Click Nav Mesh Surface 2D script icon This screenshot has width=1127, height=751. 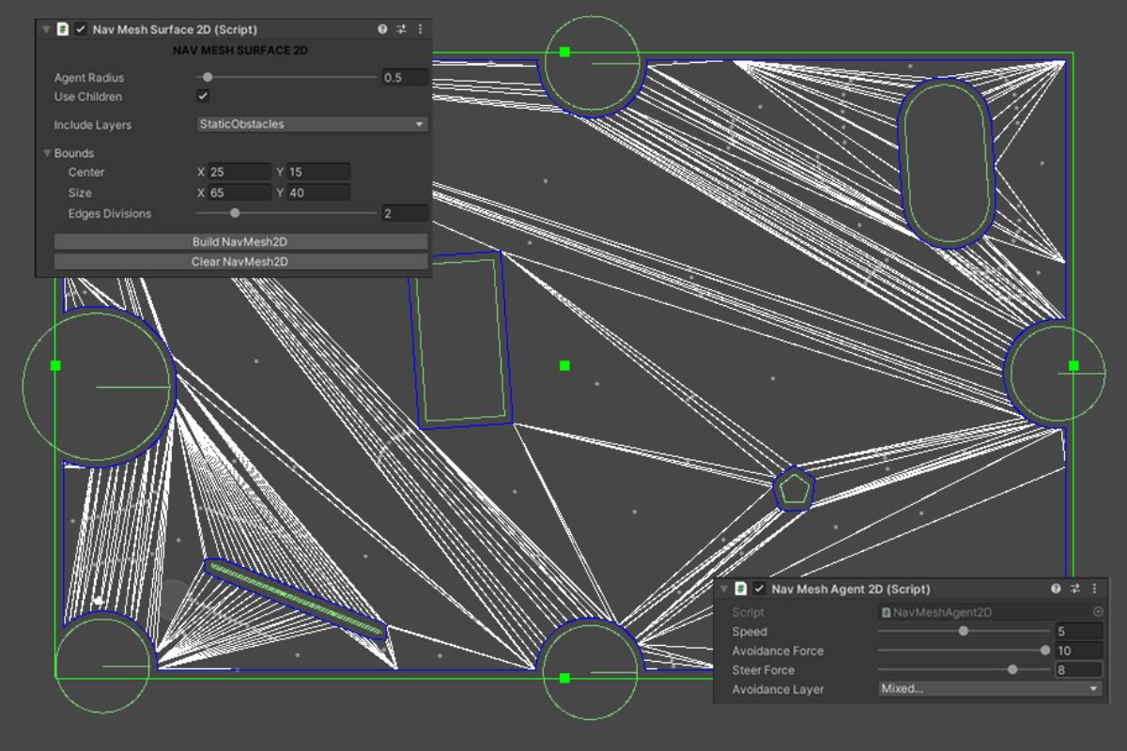click(x=62, y=29)
